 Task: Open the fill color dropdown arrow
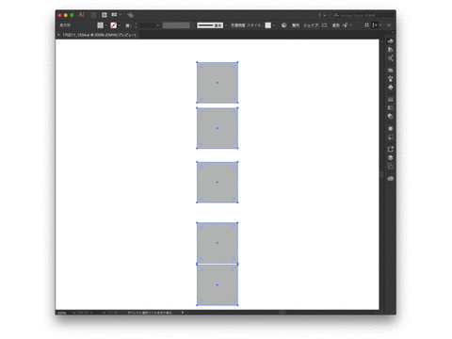pos(106,25)
